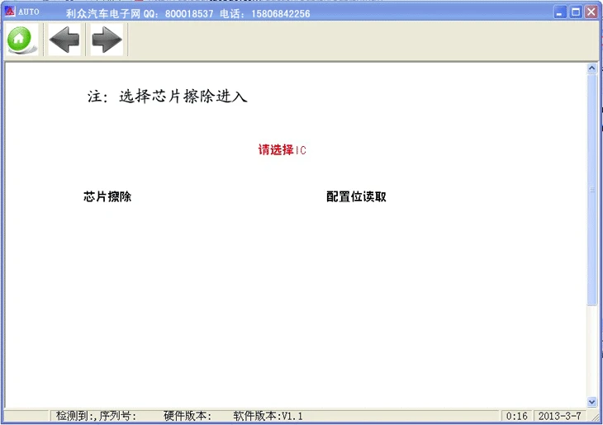Navigate back with the left arrow
The image size is (603, 425).
click(x=64, y=39)
